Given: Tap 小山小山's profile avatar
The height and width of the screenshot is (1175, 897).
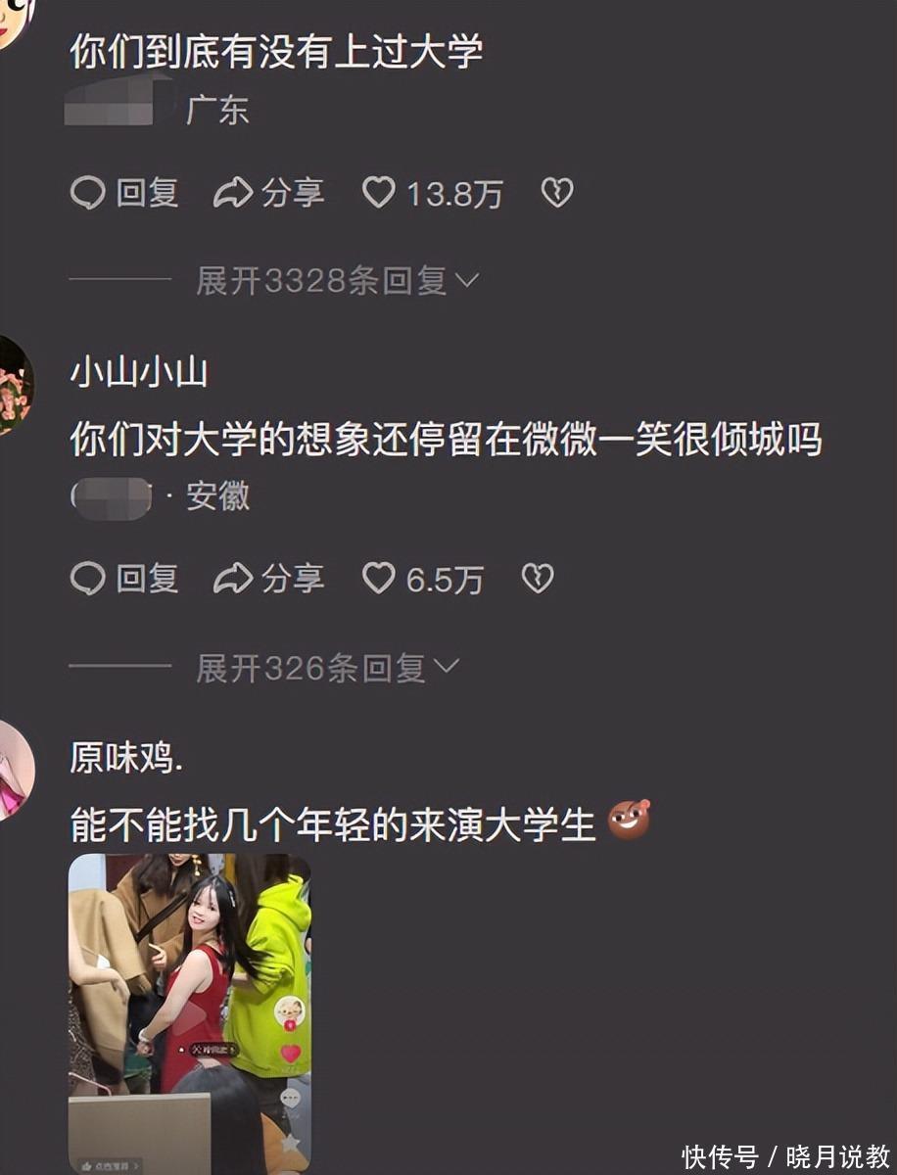Looking at the screenshot, I should tap(14, 384).
